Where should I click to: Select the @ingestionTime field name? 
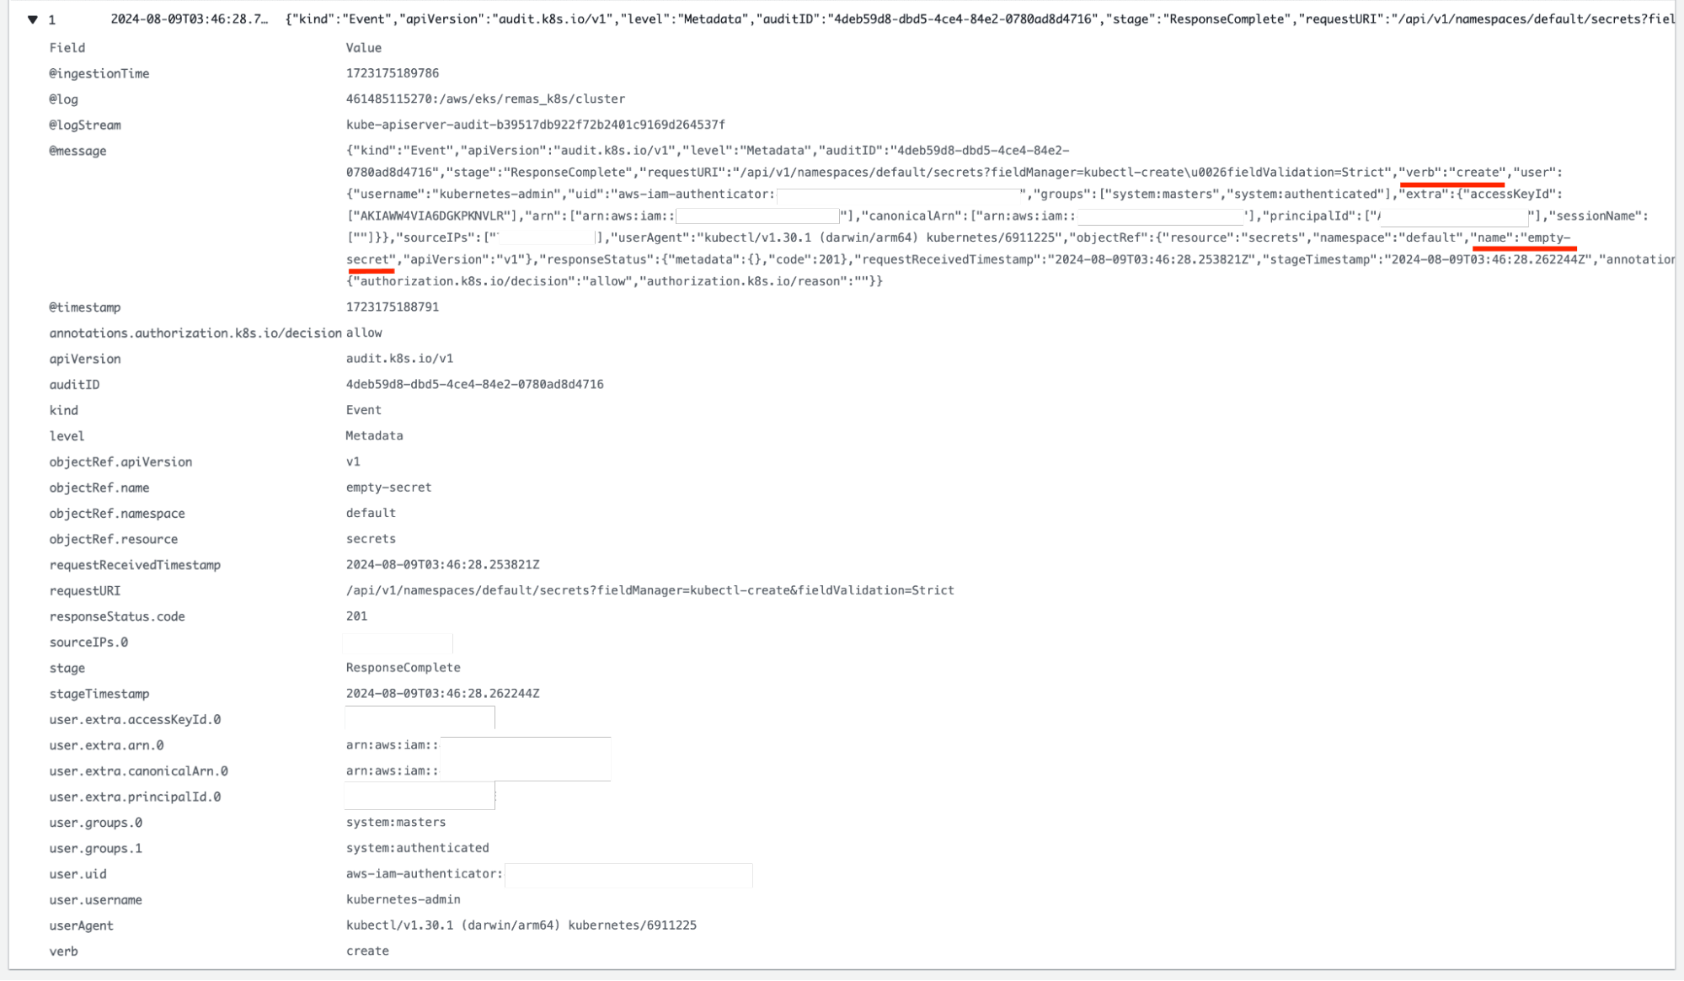tap(99, 74)
